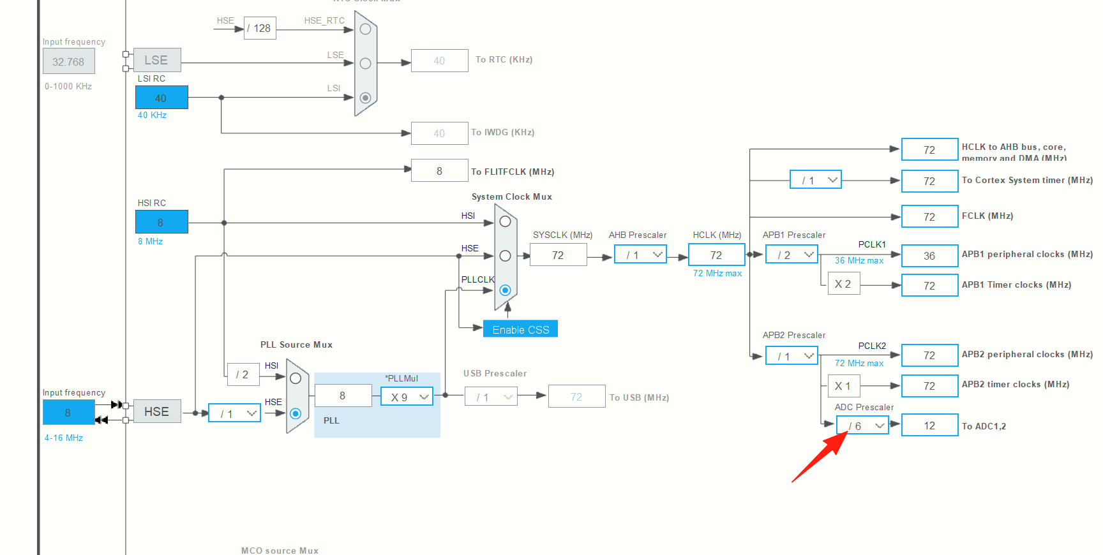Image resolution: width=1103 pixels, height=555 pixels.
Task: Click the HSI RC 8 MHz block
Action: tap(161, 222)
